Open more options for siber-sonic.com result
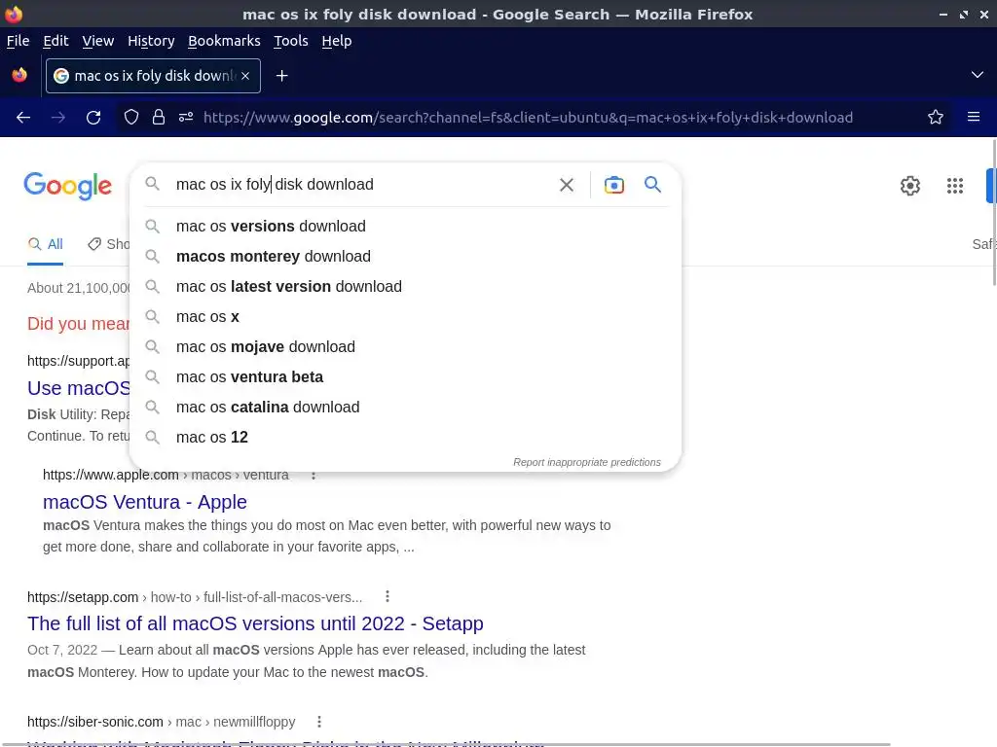The width and height of the screenshot is (997, 747). 319,722
